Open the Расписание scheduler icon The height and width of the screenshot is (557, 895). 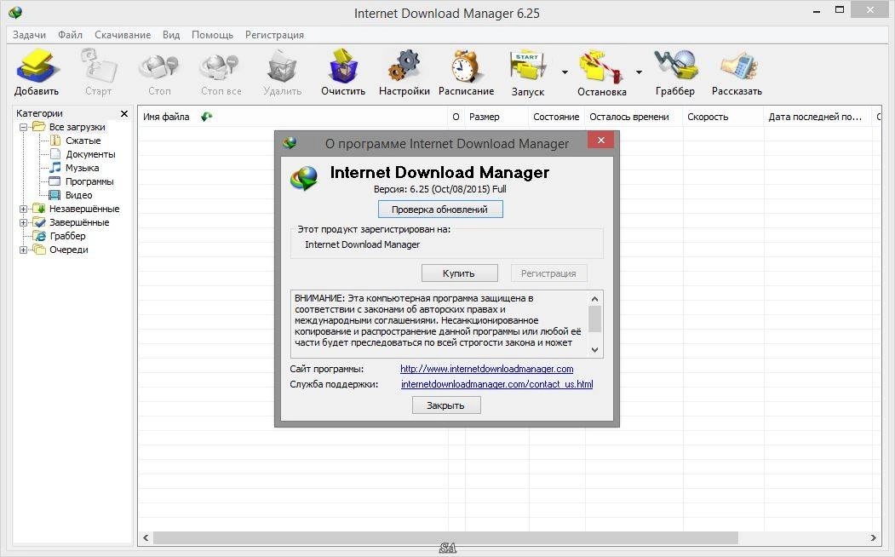pos(467,72)
